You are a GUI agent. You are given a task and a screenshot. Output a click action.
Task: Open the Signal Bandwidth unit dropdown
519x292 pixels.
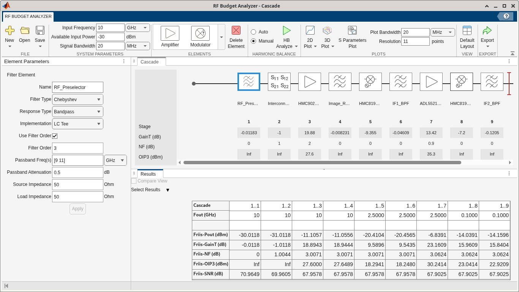coord(138,46)
